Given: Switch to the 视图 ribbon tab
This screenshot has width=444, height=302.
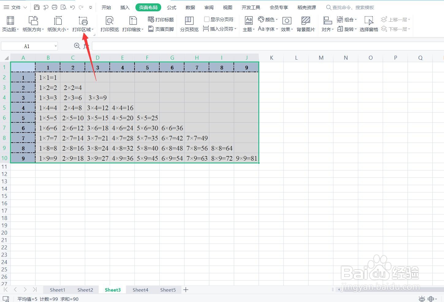Looking at the screenshot, I should [x=228, y=7].
